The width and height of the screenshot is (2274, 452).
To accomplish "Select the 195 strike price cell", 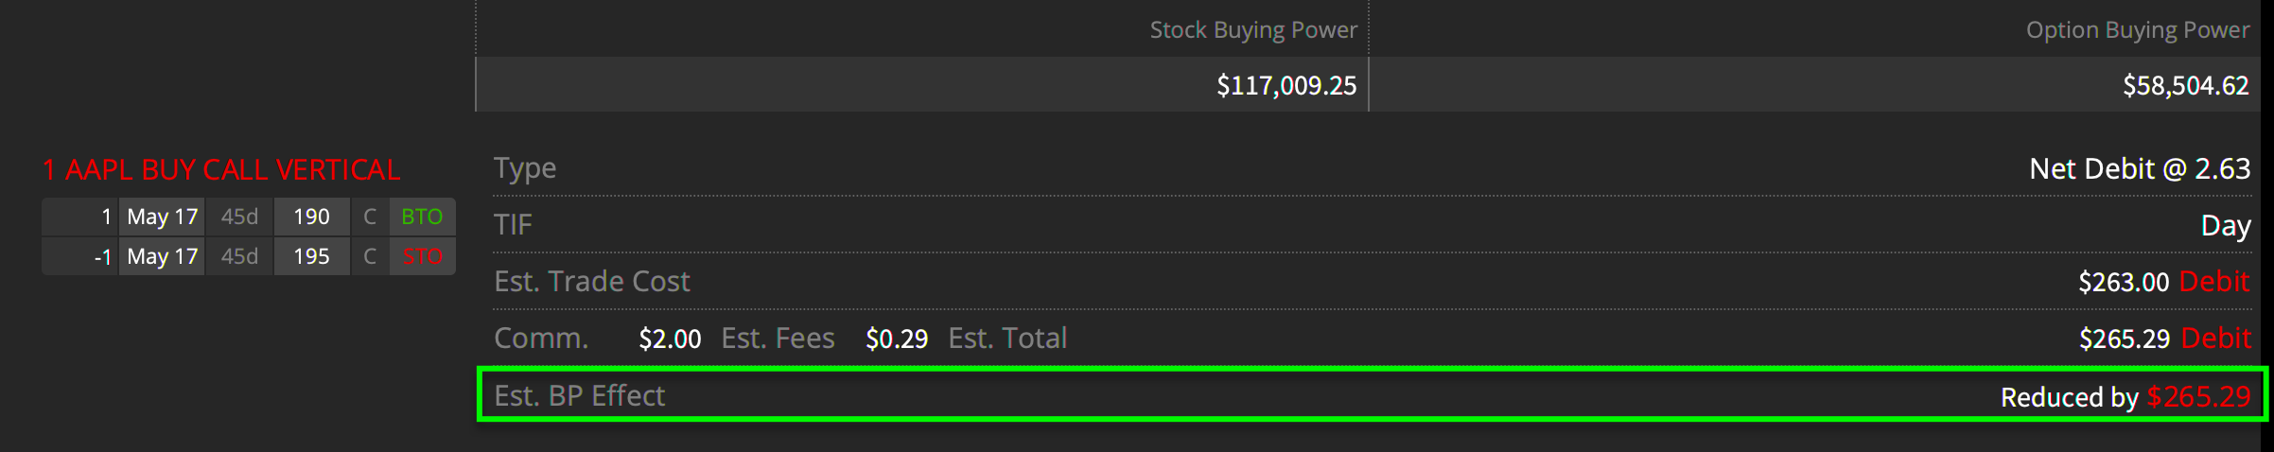I will click(x=311, y=256).
